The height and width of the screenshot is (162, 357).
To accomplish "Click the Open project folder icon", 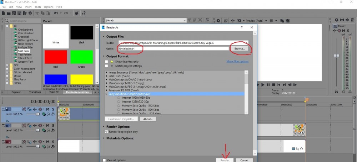I will 9,13.
